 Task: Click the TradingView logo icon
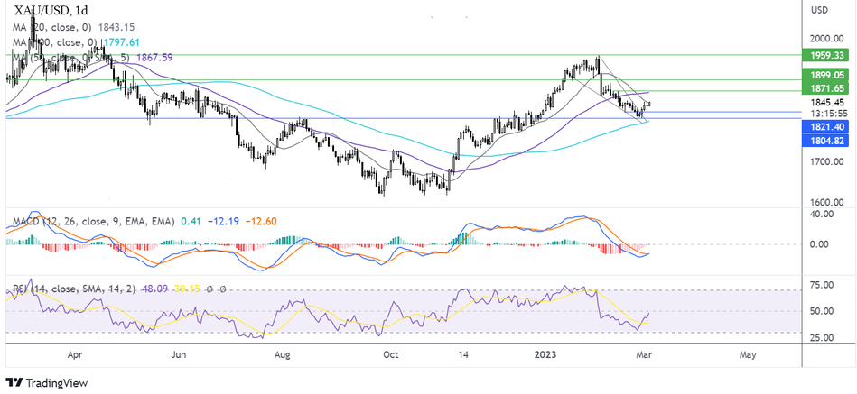tap(15, 381)
